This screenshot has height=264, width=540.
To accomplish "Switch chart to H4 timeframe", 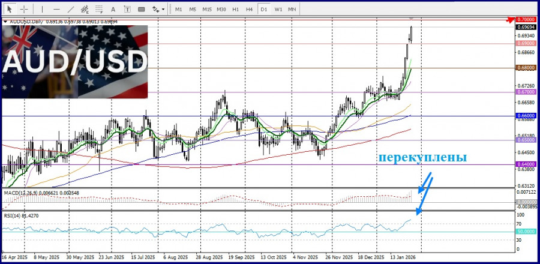I will 249,9.
